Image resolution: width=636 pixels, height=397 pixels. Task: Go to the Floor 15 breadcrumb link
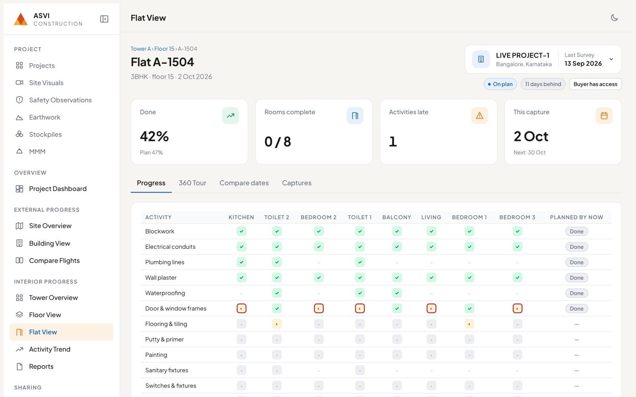tap(164, 49)
